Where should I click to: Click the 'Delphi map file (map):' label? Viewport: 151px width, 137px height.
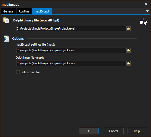pyautogui.click(x=30, y=58)
